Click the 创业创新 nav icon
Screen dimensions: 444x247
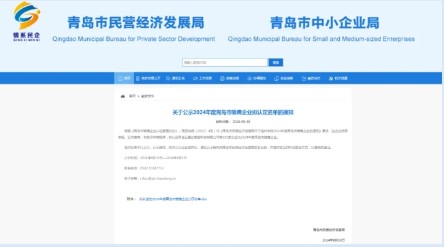click(276, 78)
